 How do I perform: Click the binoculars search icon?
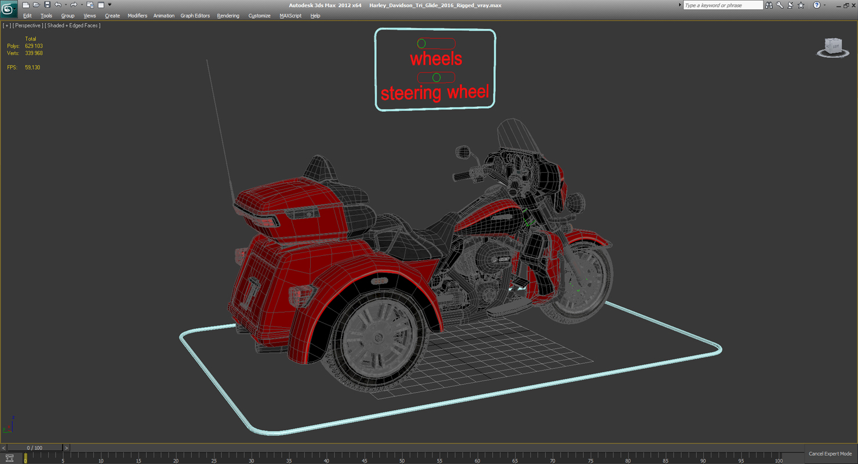[x=769, y=5]
